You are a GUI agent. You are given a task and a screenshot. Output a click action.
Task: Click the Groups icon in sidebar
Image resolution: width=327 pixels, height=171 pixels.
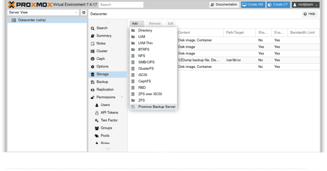click(97, 128)
